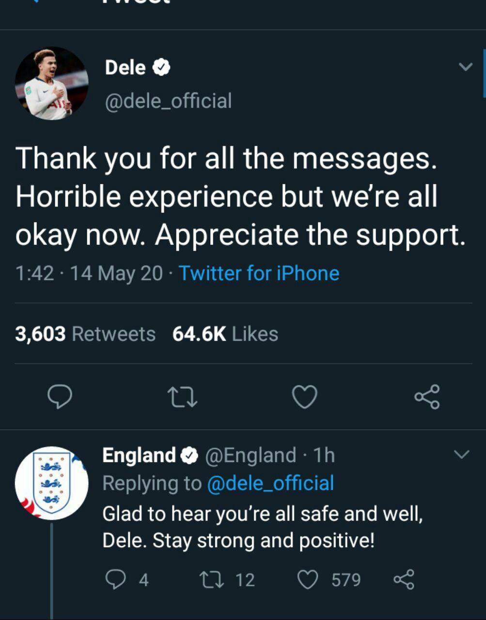
Task: Click Dele's verified badge icon
Action: [162, 68]
